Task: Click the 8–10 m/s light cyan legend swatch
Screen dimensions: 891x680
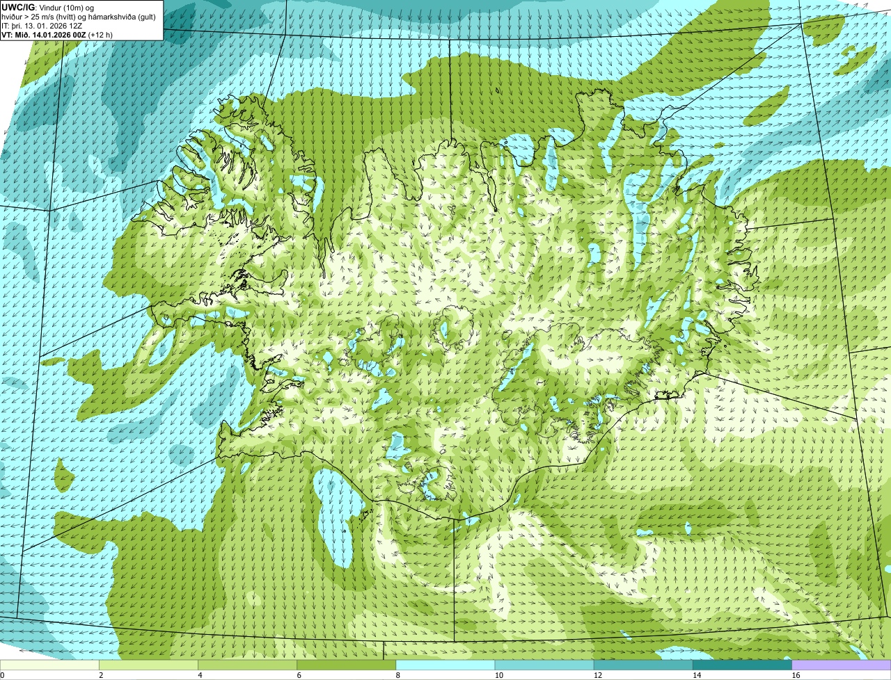Action: pos(445,665)
